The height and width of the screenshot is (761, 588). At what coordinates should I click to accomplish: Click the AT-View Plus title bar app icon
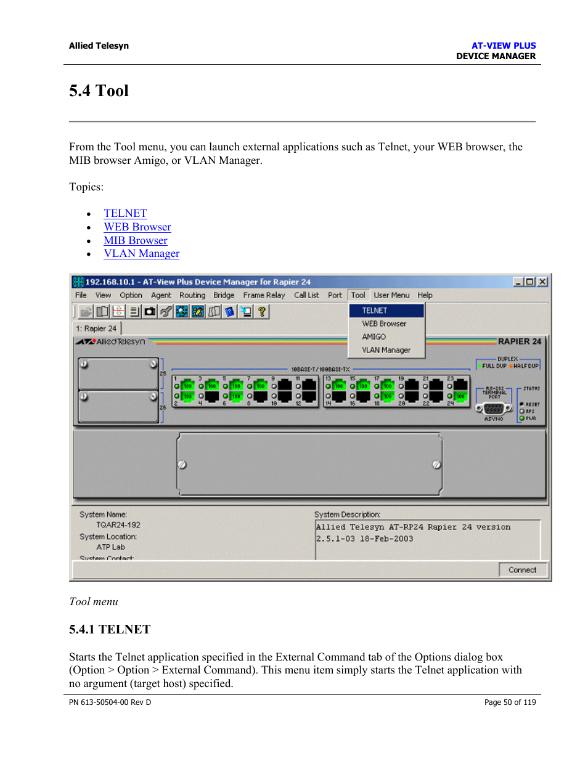[x=78, y=282]
